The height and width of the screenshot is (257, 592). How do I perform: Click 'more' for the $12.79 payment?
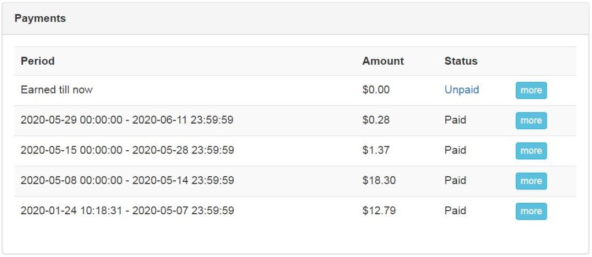click(x=531, y=211)
